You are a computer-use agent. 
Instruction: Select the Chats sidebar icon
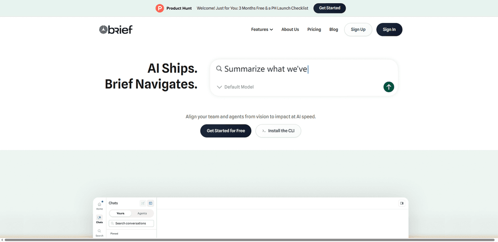click(x=100, y=219)
